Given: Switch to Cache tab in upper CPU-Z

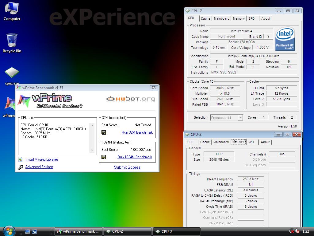Looking at the screenshot, I should click(205, 18).
